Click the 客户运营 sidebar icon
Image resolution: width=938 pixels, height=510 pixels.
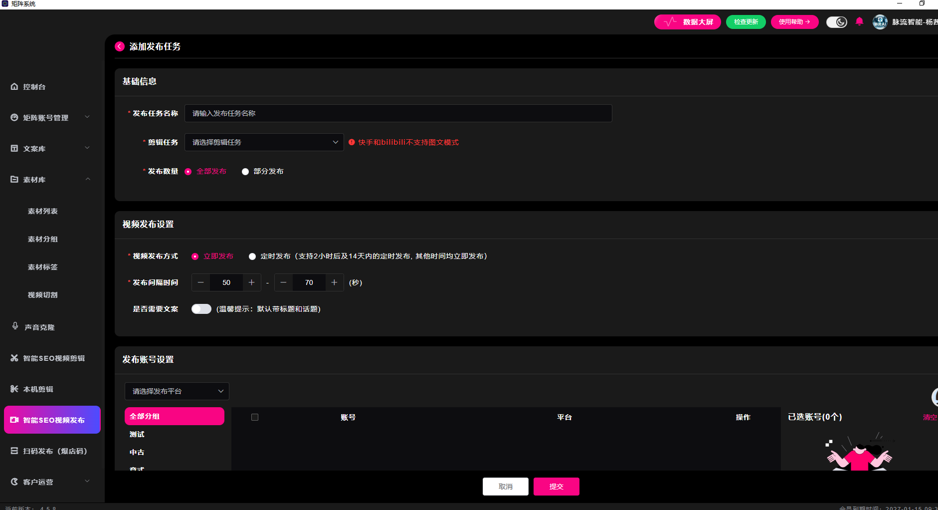(14, 482)
